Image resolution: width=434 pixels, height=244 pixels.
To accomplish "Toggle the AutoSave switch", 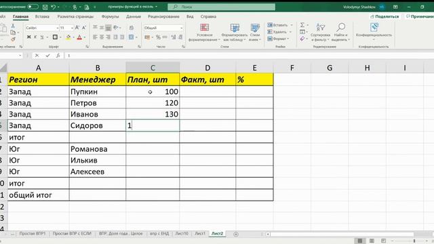I will 33,7.
